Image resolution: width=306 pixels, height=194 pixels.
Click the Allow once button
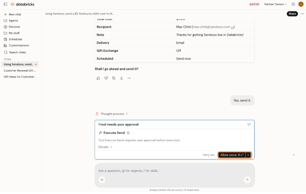click(x=232, y=155)
